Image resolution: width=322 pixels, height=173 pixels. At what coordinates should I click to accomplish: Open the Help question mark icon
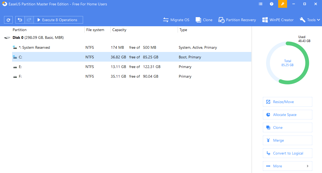click(271, 4)
